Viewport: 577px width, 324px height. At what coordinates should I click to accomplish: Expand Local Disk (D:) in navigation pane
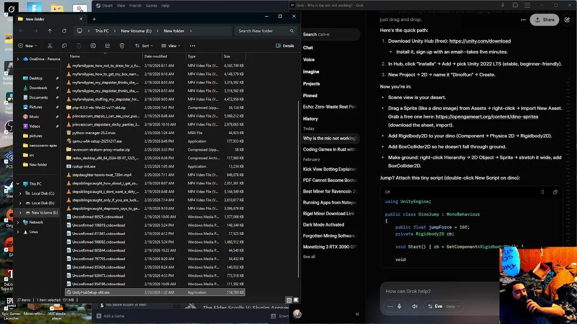pos(20,203)
